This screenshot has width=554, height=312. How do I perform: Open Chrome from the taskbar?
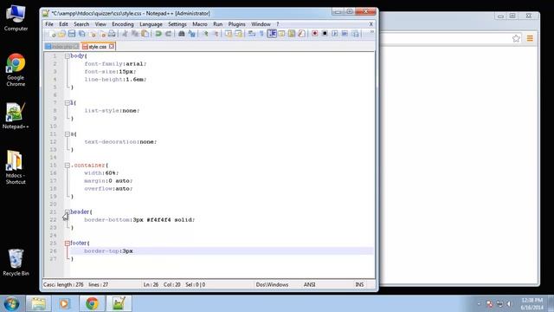click(x=92, y=303)
